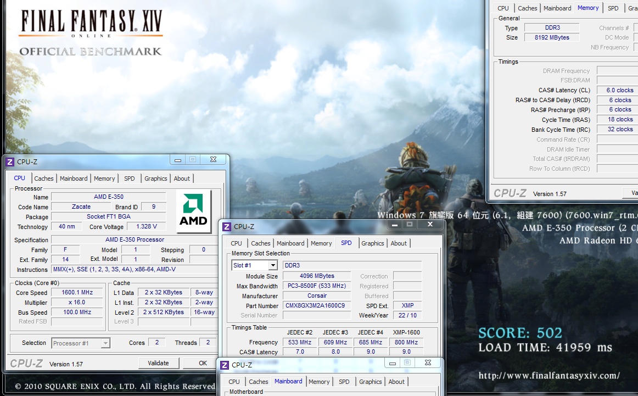Click the Manufacturer value "Corsair"
This screenshot has width=638, height=396.
click(317, 295)
